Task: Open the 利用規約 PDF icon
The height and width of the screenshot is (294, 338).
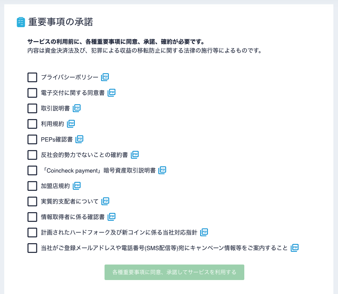Action: click(71, 124)
